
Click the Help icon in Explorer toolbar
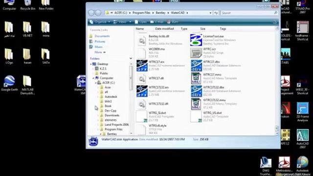point(275,22)
